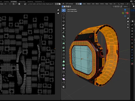This screenshot has height=101, width=135.
Task: Open the Global transform orientation dropdown
Action: 122,4
